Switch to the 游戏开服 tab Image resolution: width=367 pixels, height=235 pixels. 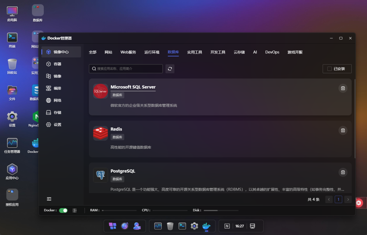click(x=295, y=52)
